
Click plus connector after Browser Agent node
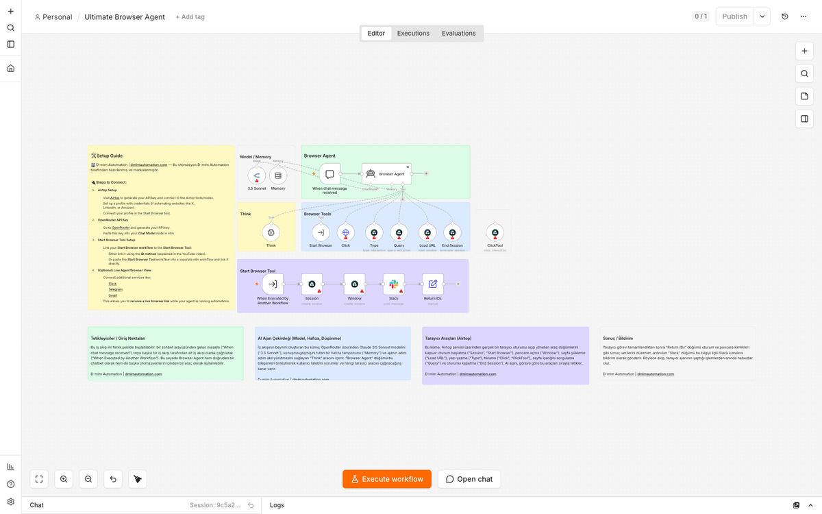[x=426, y=173]
